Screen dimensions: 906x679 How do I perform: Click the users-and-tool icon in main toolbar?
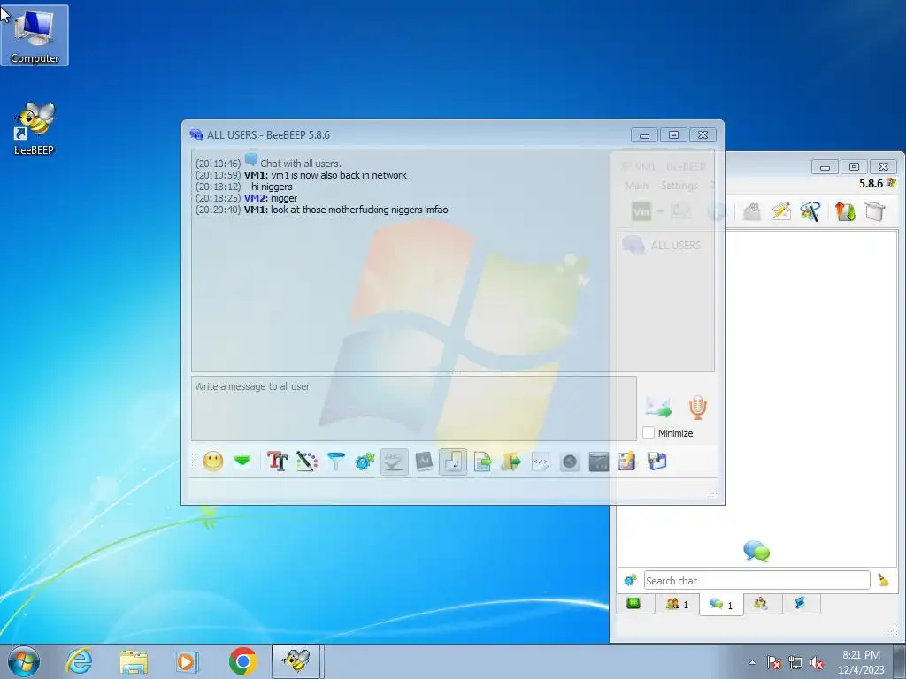(810, 211)
